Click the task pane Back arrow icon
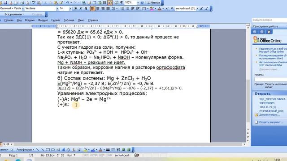 click(255, 32)
